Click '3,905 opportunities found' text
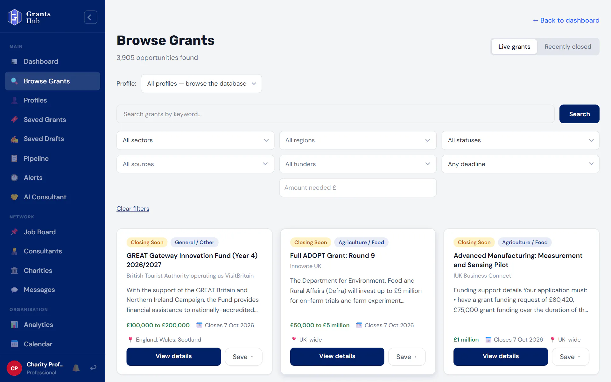The width and height of the screenshot is (611, 382). 157,58
